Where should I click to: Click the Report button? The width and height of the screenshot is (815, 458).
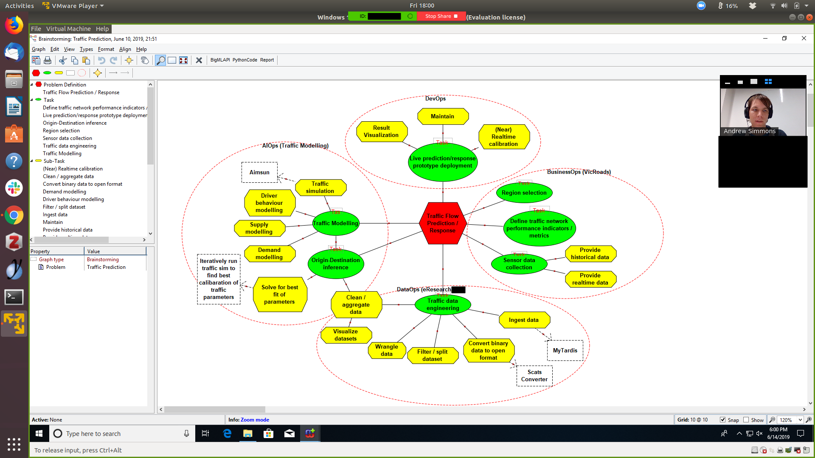pos(267,60)
